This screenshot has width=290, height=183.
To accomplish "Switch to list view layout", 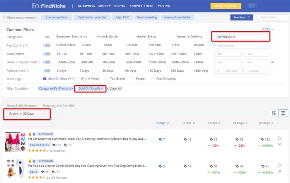I will coord(283,113).
